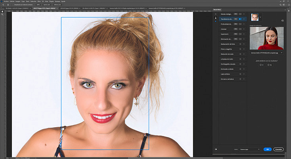This screenshot has width=291, height=159.
Task: Download the De cara a caricatura filter
Action: point(240,79)
